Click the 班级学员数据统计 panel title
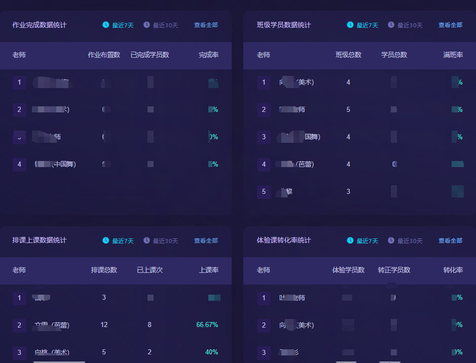This screenshot has width=476, height=363. (284, 25)
